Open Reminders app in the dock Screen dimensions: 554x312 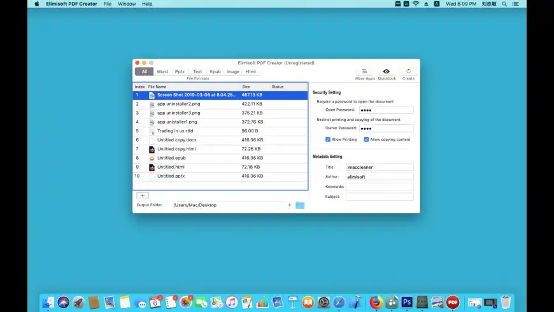coord(171,302)
